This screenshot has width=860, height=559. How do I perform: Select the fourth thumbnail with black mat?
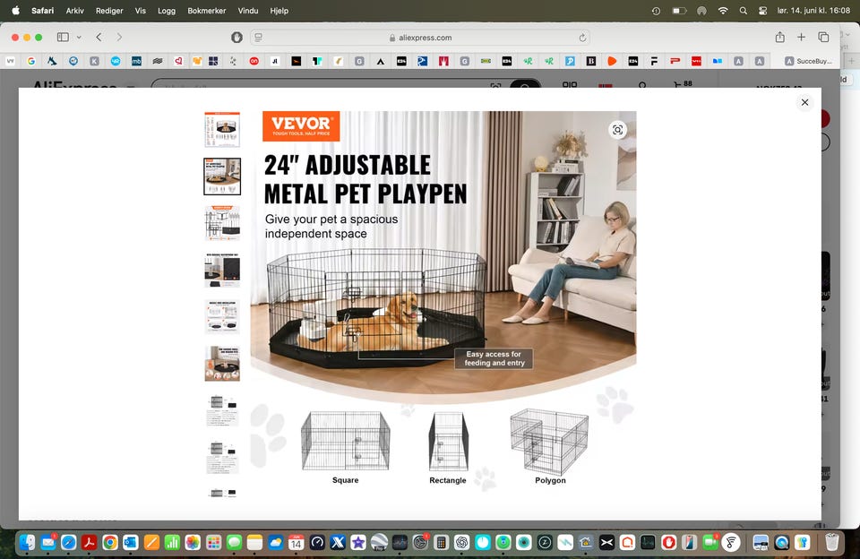coord(222,270)
